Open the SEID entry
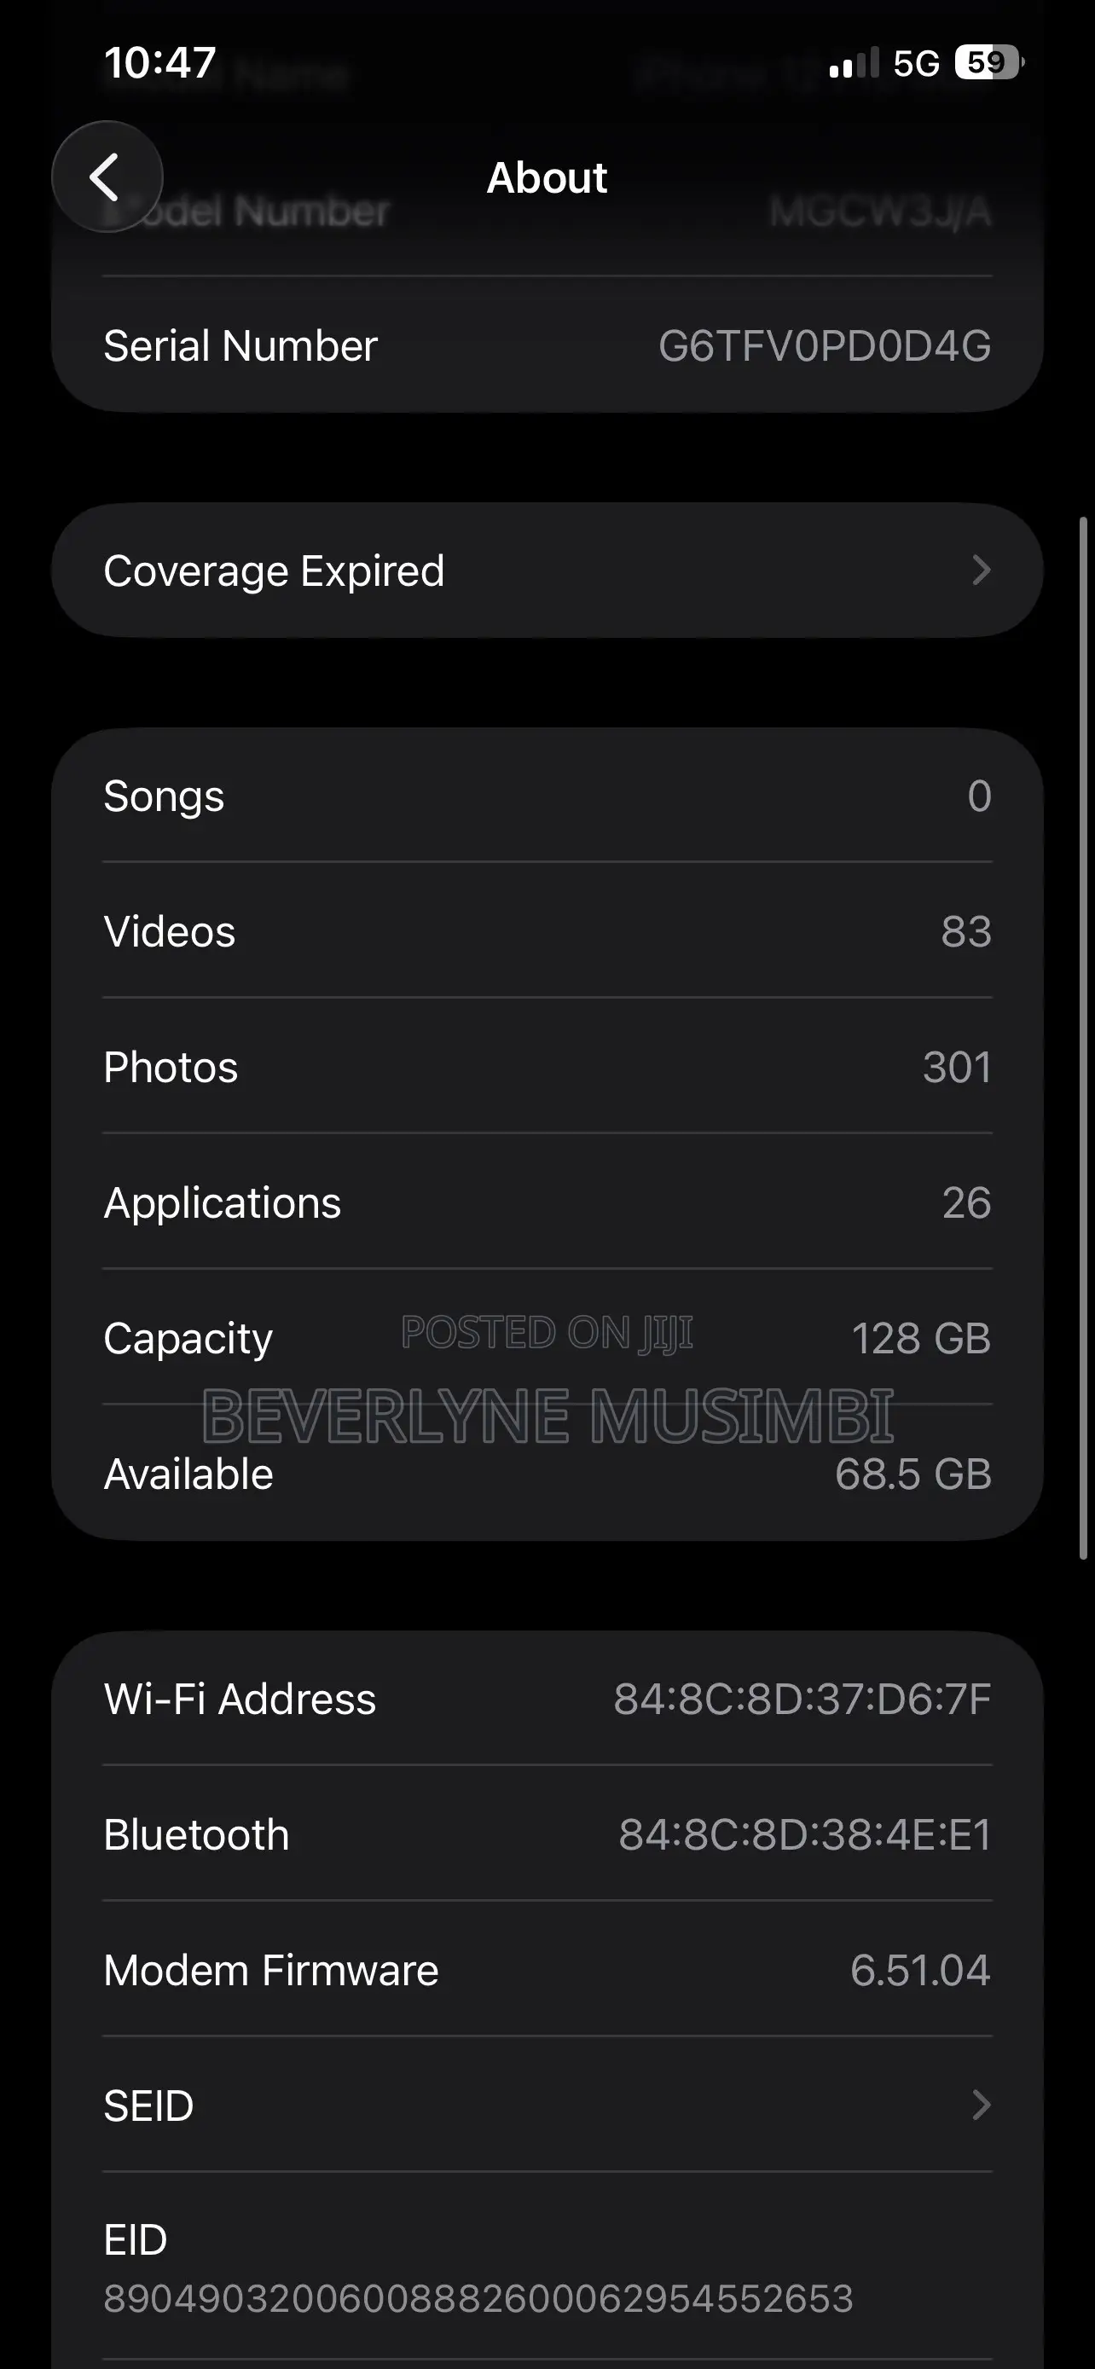The width and height of the screenshot is (1095, 2369). [547, 2105]
